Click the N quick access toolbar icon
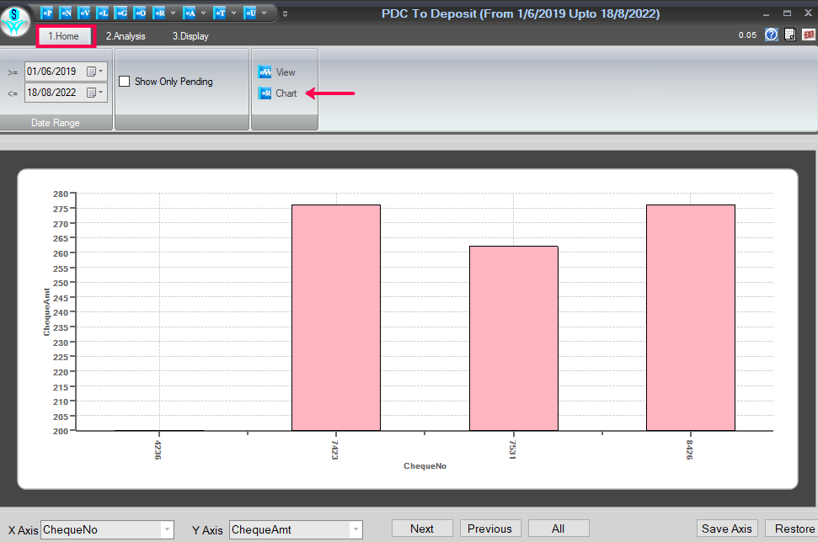The image size is (818, 542). click(66, 13)
